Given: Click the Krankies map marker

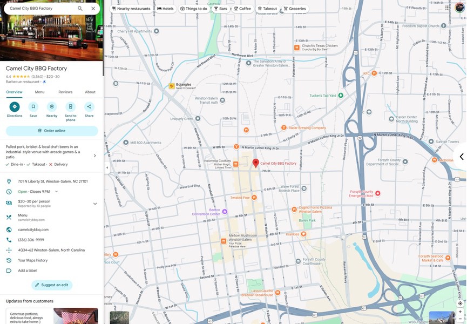Looking at the screenshot, I should (303, 234).
